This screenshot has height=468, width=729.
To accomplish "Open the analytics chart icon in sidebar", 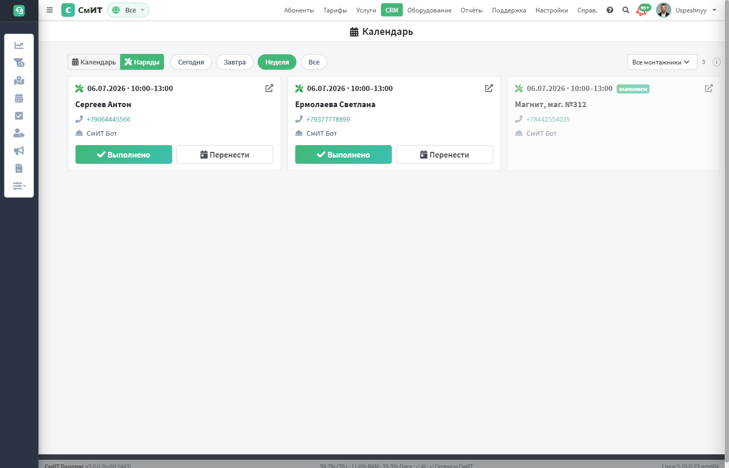I will coord(19,46).
